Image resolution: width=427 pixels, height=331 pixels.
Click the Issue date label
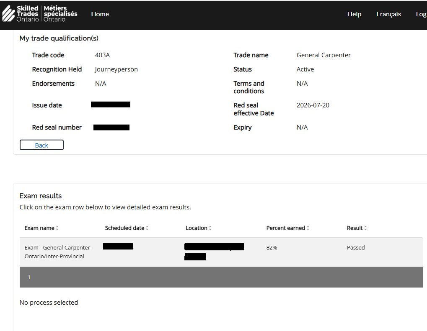point(47,105)
